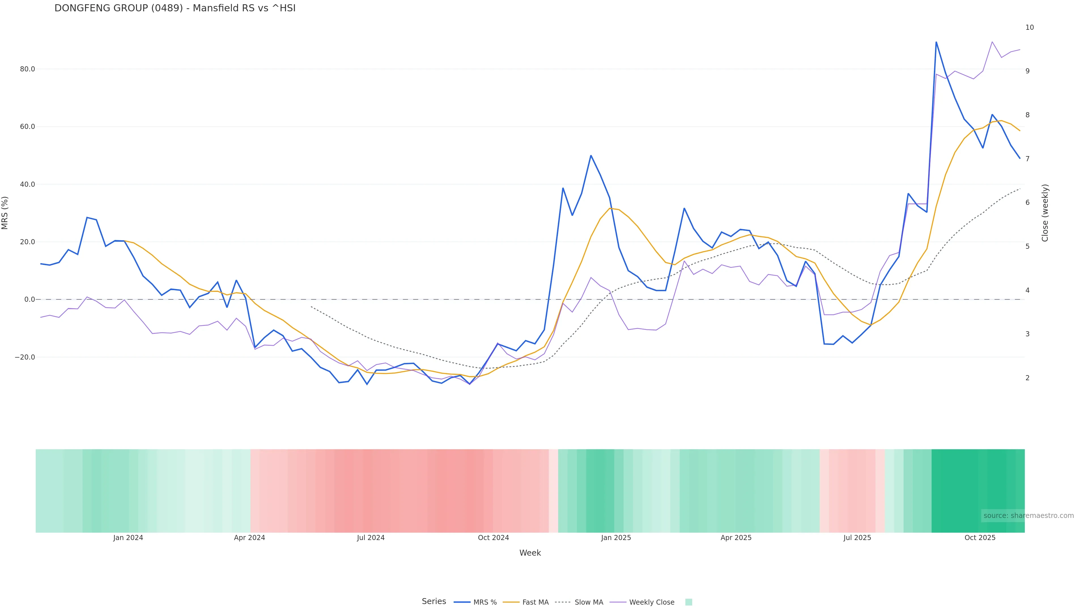The image size is (1088, 612).
Task: Select the Jul 2024 x-axis tick label
Action: [x=370, y=538]
